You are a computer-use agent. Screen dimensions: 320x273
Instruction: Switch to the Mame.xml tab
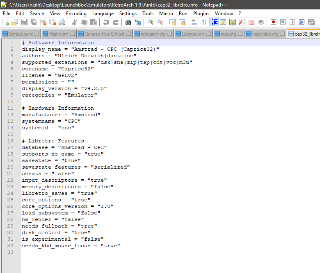point(59,34)
